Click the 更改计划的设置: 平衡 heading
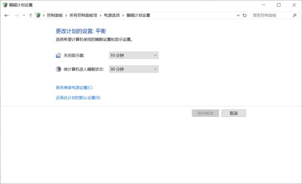The width and height of the screenshot is (302, 184). click(81, 31)
